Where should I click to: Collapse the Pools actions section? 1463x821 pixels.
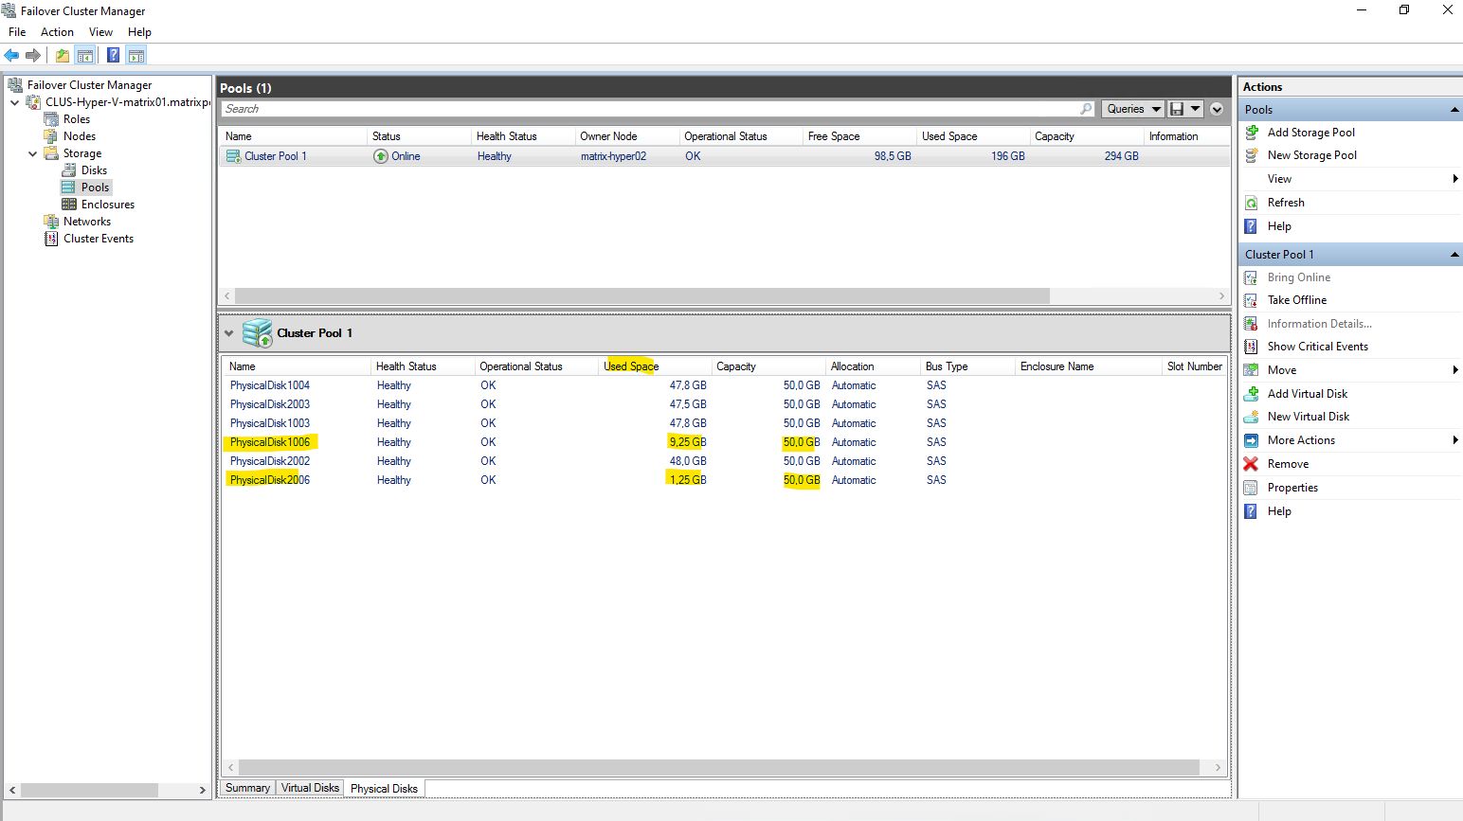coord(1454,111)
